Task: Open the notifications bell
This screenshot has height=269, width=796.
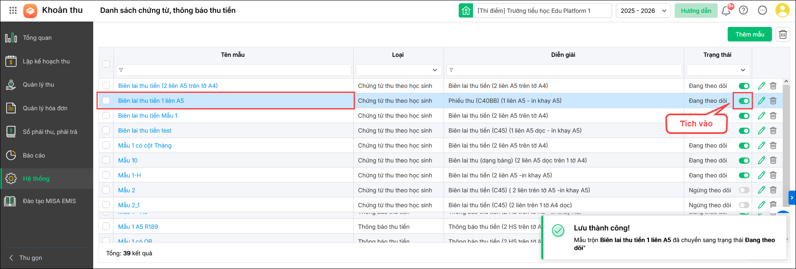Action: pos(726,11)
